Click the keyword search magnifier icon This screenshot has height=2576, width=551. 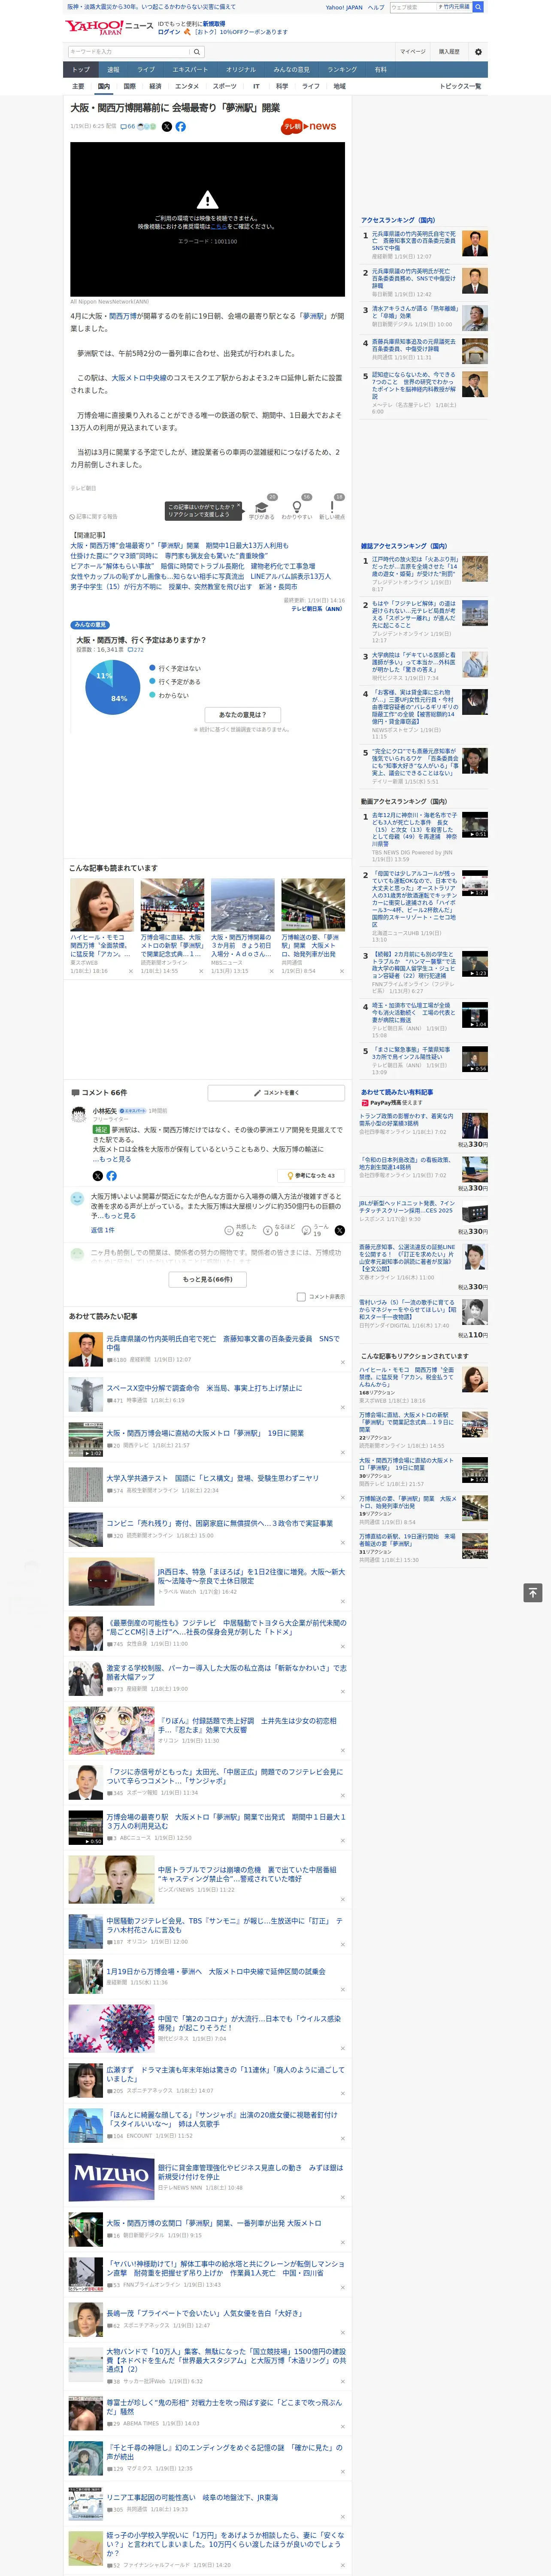point(197,52)
